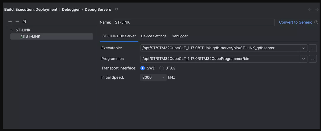
Task: Click Build, Execution, Deployment breadcrumb
Action: point(31,9)
